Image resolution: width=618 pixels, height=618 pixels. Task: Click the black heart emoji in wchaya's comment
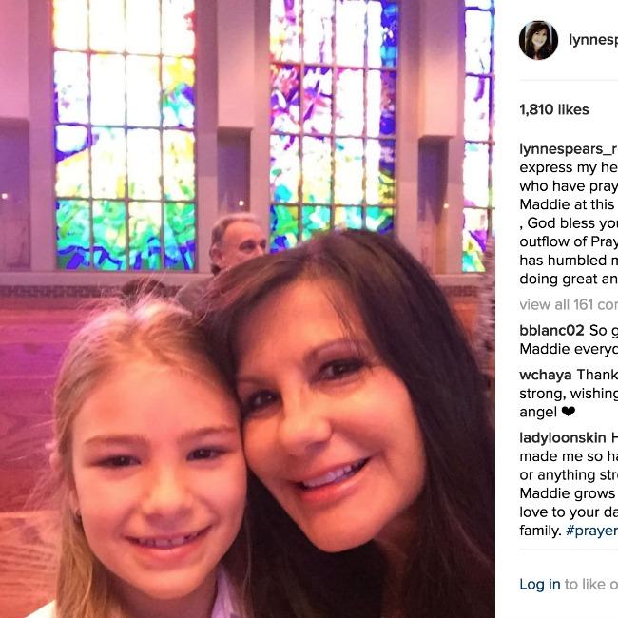[569, 413]
